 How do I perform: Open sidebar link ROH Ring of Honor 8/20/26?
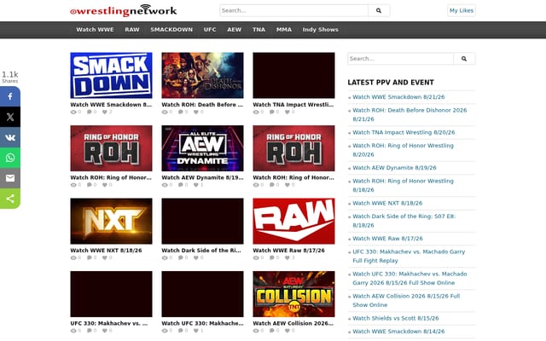[403, 150]
